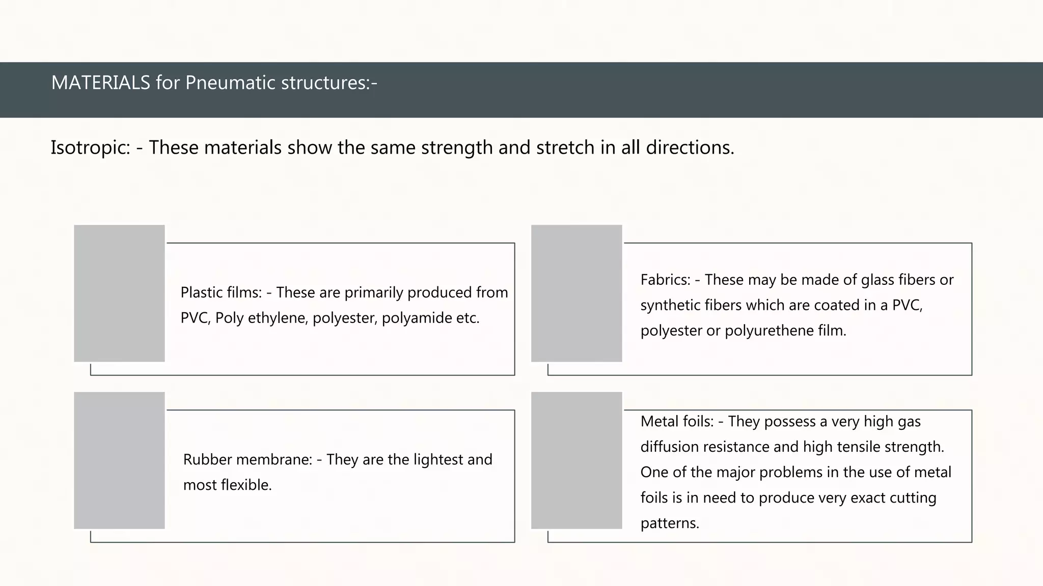The image size is (1043, 586).
Task: Click the line 'diffusion resistance and high tensile strength.'
Action: click(792, 447)
